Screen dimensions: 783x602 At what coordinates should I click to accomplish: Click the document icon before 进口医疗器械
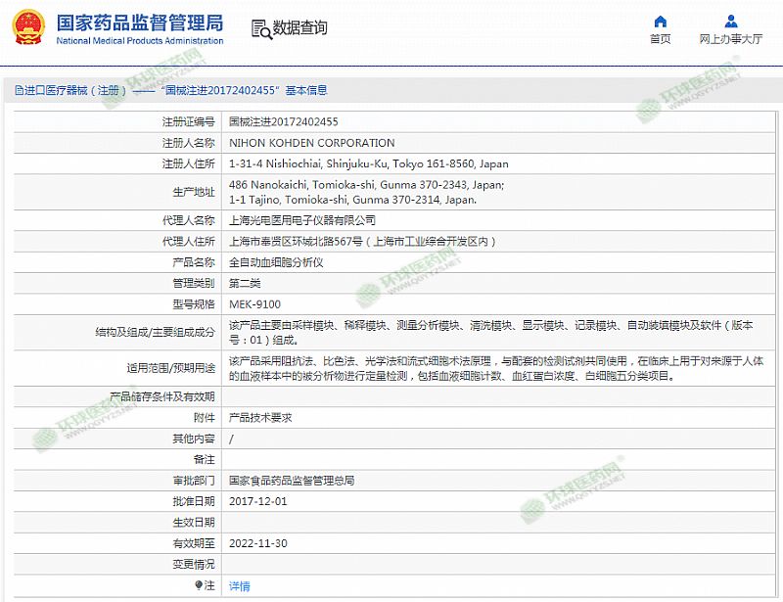pos(19,90)
